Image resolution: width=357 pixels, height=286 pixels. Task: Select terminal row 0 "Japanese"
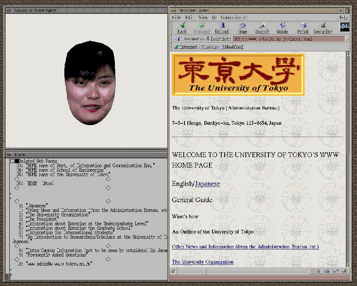[33, 206]
